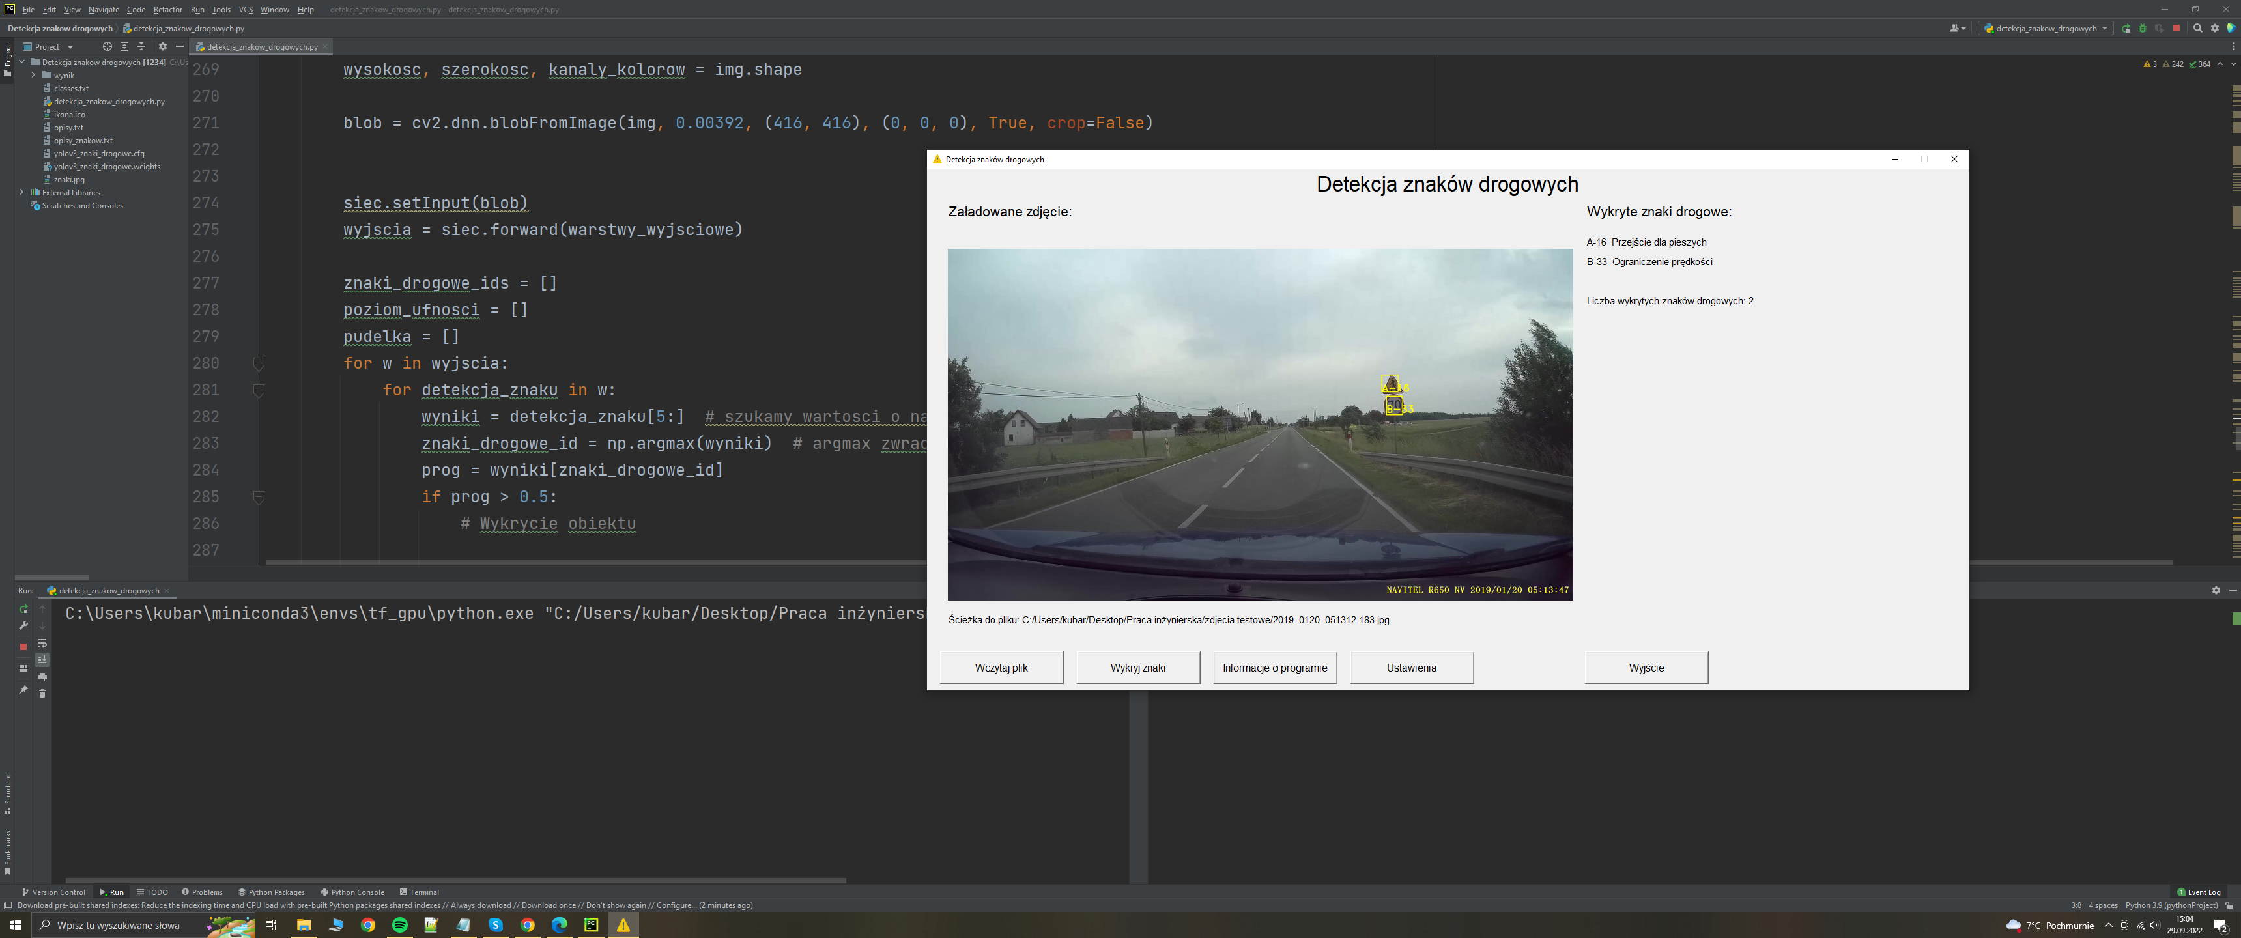Pin the Run tab with pin icon
The image size is (2241, 938).
23,690
